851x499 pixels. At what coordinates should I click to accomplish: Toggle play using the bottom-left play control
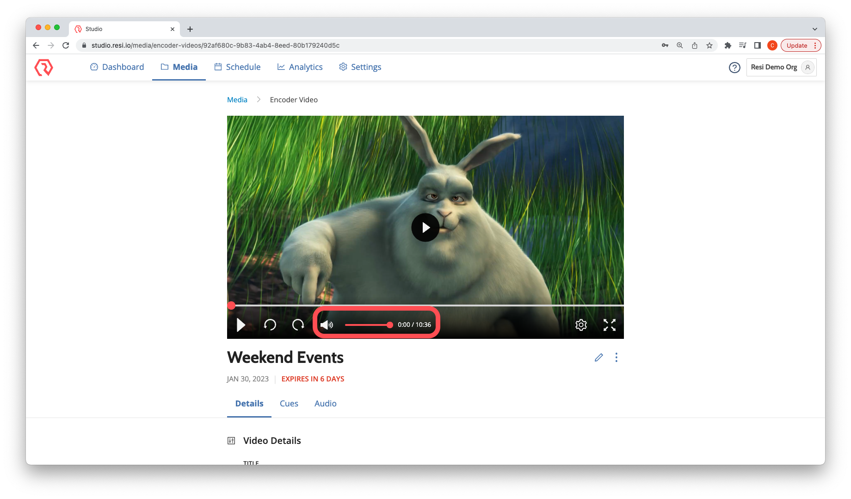(x=240, y=325)
